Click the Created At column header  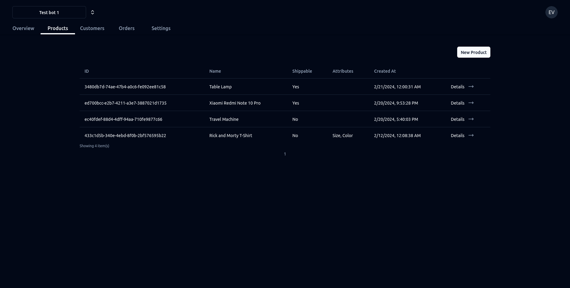point(385,71)
